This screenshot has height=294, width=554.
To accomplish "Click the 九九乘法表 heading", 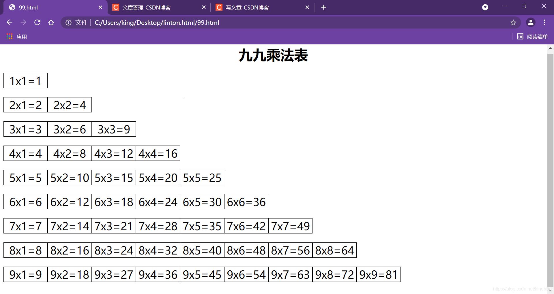I will click(273, 55).
